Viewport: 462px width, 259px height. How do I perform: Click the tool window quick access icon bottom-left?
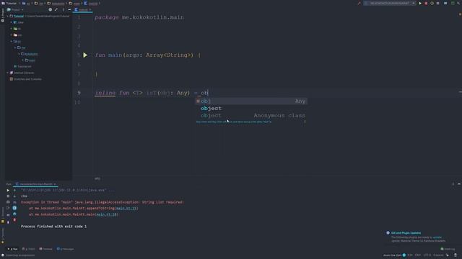pos(3,255)
